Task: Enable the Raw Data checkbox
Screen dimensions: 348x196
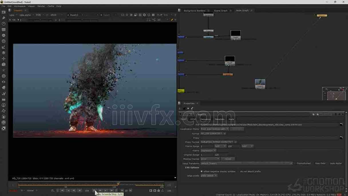Action: (x=313, y=163)
